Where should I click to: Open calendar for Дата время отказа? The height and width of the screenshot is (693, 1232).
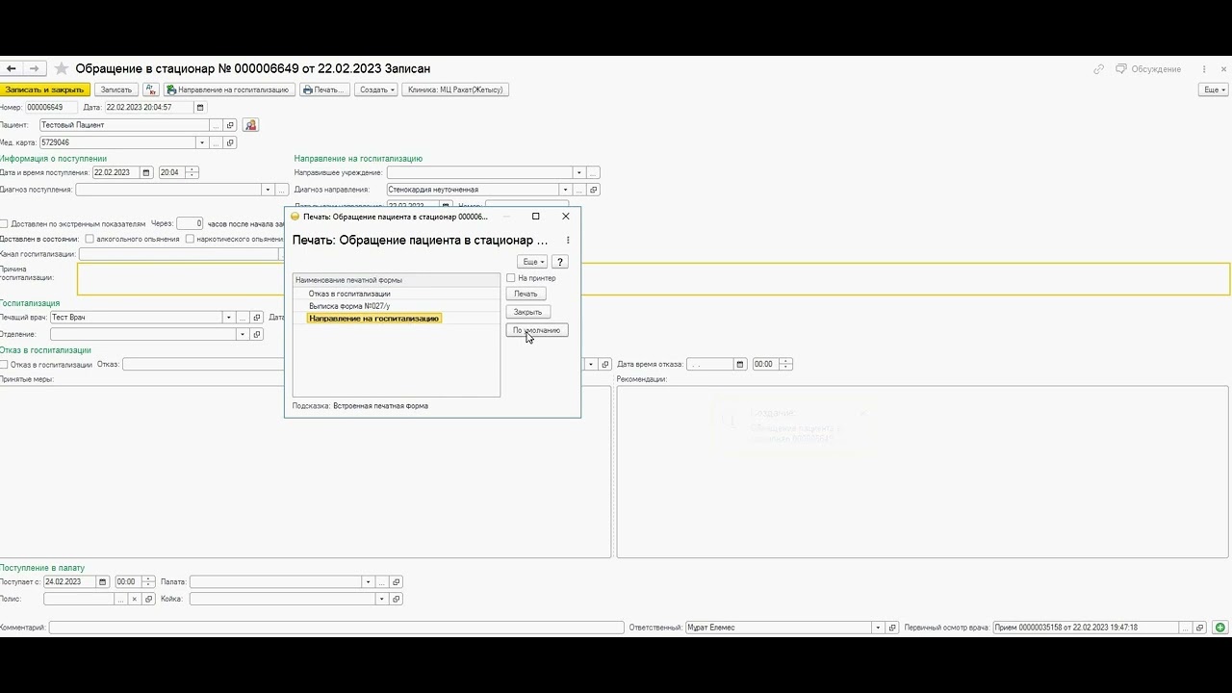point(740,365)
